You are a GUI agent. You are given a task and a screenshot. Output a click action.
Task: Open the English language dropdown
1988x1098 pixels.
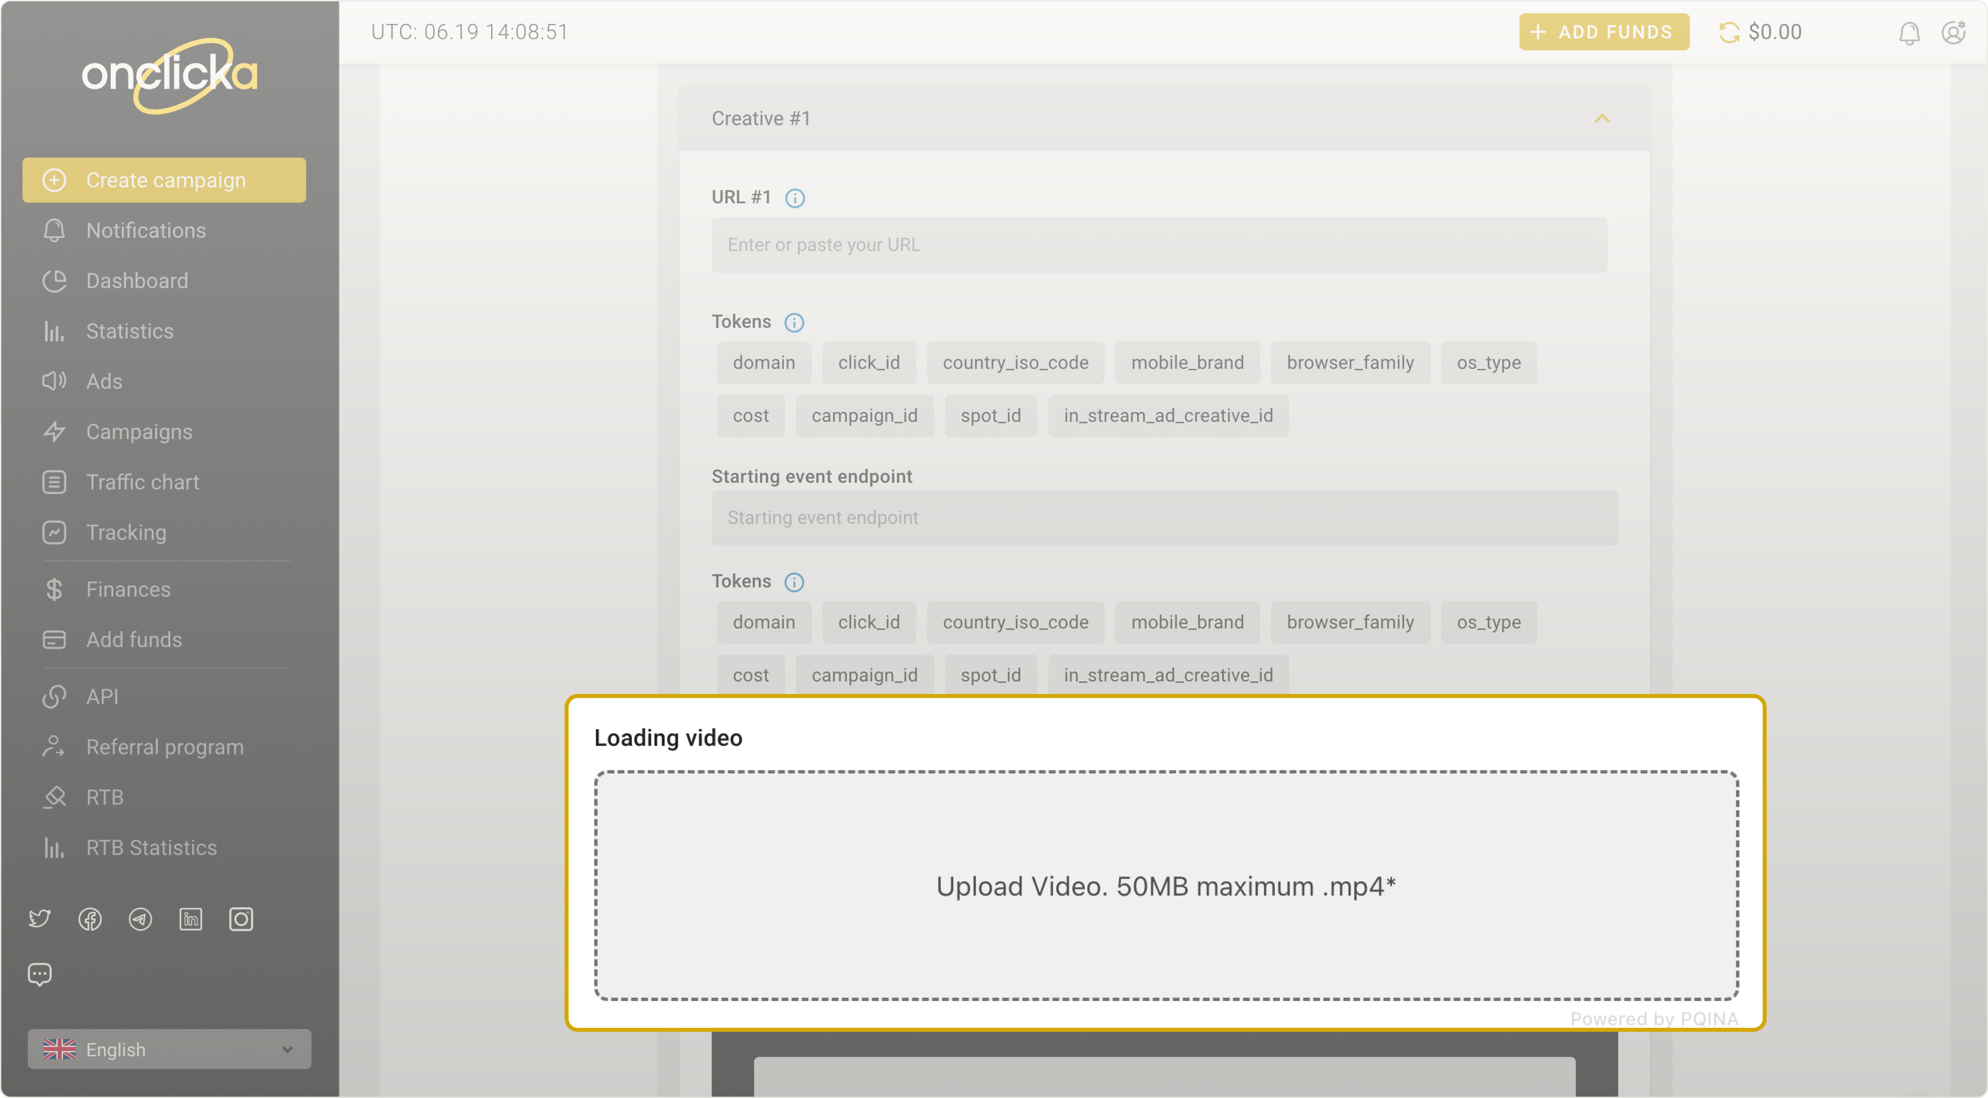169,1049
